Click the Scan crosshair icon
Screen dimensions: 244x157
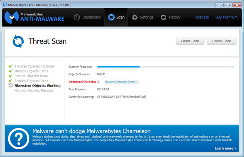point(111,17)
